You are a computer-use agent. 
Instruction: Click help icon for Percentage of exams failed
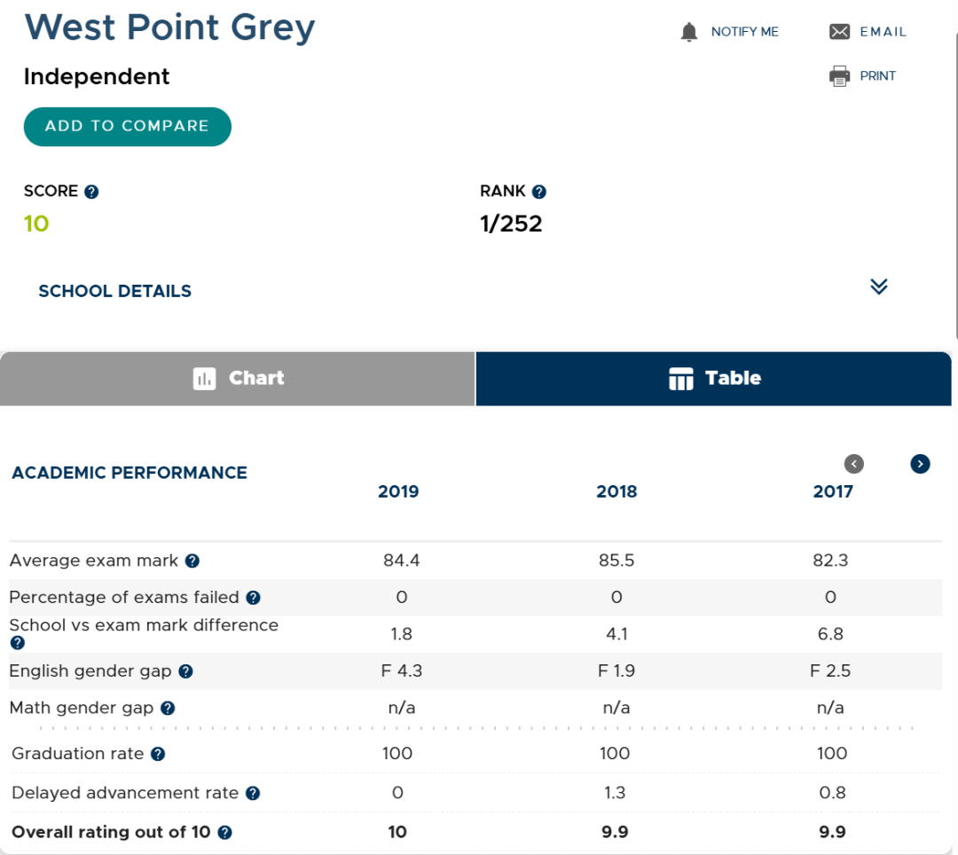point(253,597)
